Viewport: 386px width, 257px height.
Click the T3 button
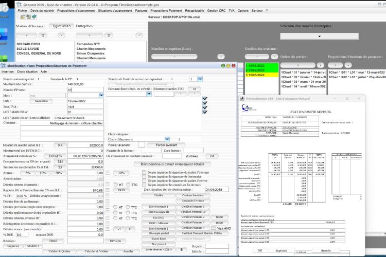pos(60,167)
